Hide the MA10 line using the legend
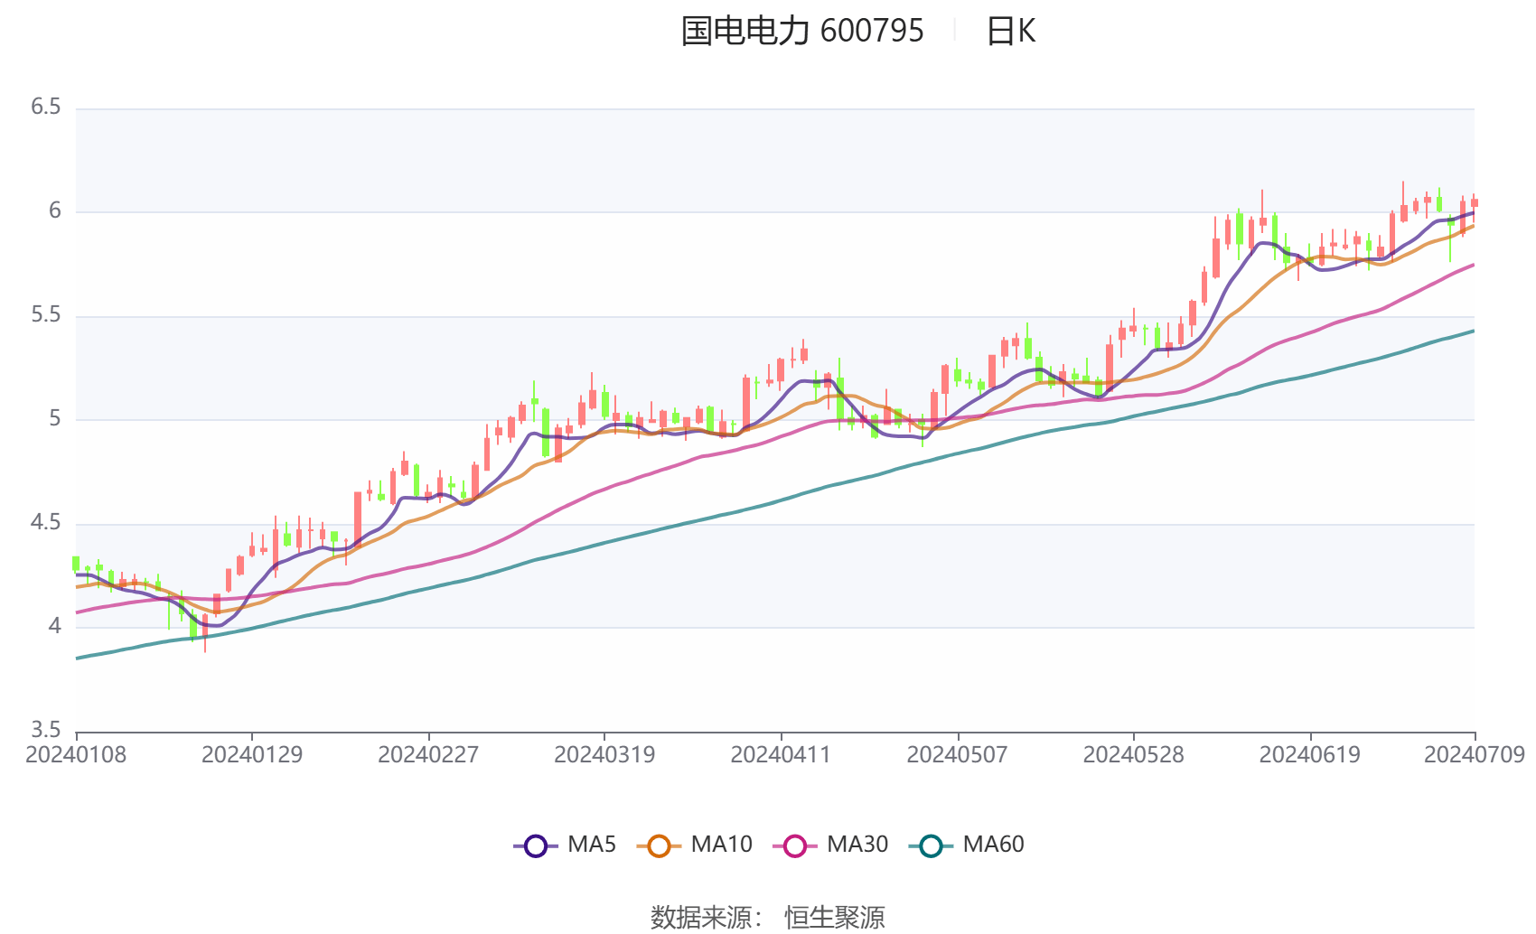The width and height of the screenshot is (1536, 934). (x=723, y=845)
